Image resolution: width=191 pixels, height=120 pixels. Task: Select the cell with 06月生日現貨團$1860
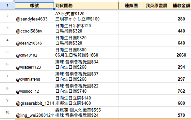point(86,52)
